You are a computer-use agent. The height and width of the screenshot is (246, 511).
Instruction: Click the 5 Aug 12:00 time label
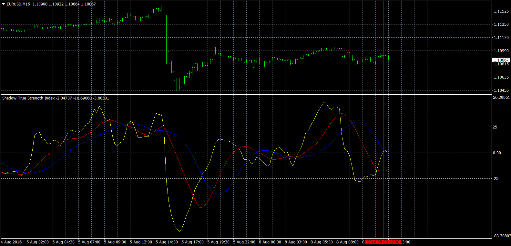point(141,242)
